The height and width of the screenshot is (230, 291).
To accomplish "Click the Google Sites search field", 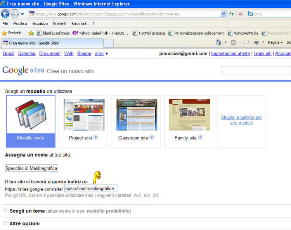I will pyautogui.click(x=256, y=71).
